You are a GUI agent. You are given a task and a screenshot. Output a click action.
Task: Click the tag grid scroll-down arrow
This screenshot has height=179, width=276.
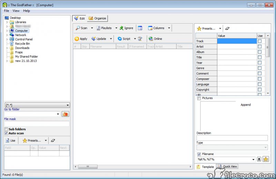(x=268, y=93)
